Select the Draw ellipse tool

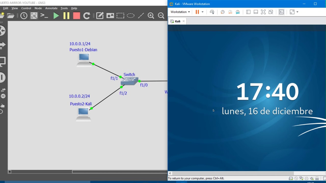tap(131, 16)
